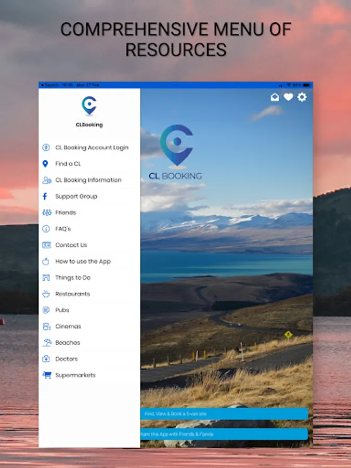The width and height of the screenshot is (351, 468).
Task: Tap the mail envelope icon
Action: (275, 97)
